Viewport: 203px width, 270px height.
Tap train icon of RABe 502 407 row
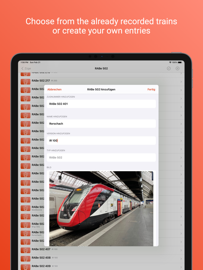pyautogui.click(x=25, y=250)
